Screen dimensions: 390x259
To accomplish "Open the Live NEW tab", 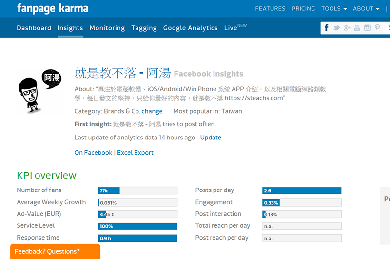I will (235, 27).
